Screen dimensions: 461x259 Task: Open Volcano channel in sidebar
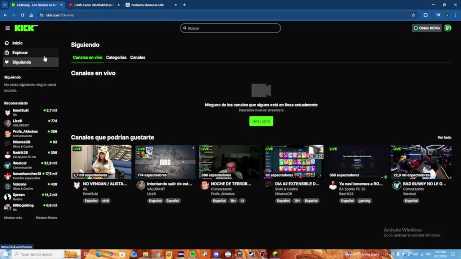pos(30,186)
